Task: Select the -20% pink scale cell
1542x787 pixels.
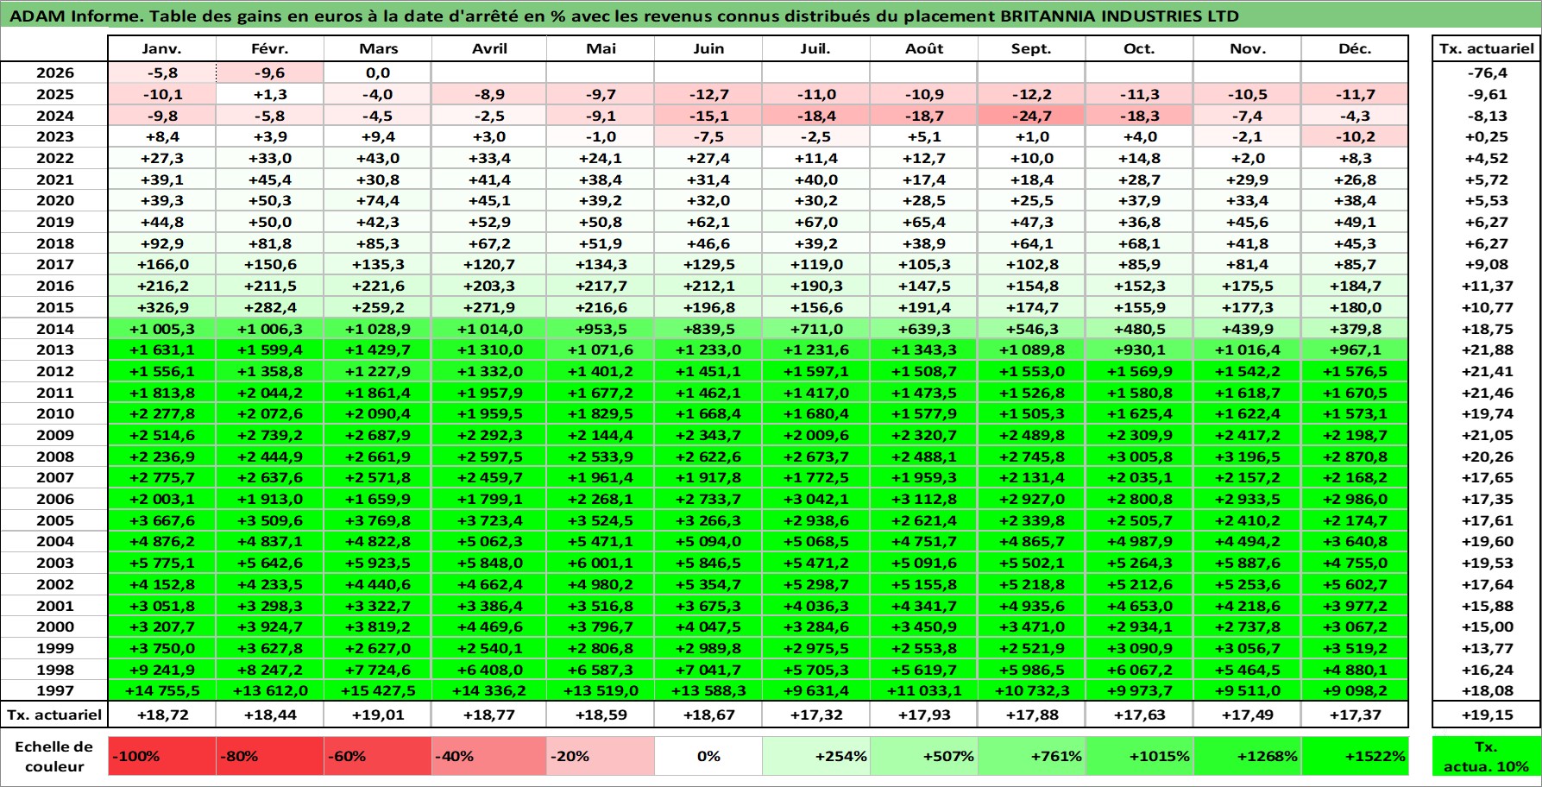Action: tap(601, 756)
